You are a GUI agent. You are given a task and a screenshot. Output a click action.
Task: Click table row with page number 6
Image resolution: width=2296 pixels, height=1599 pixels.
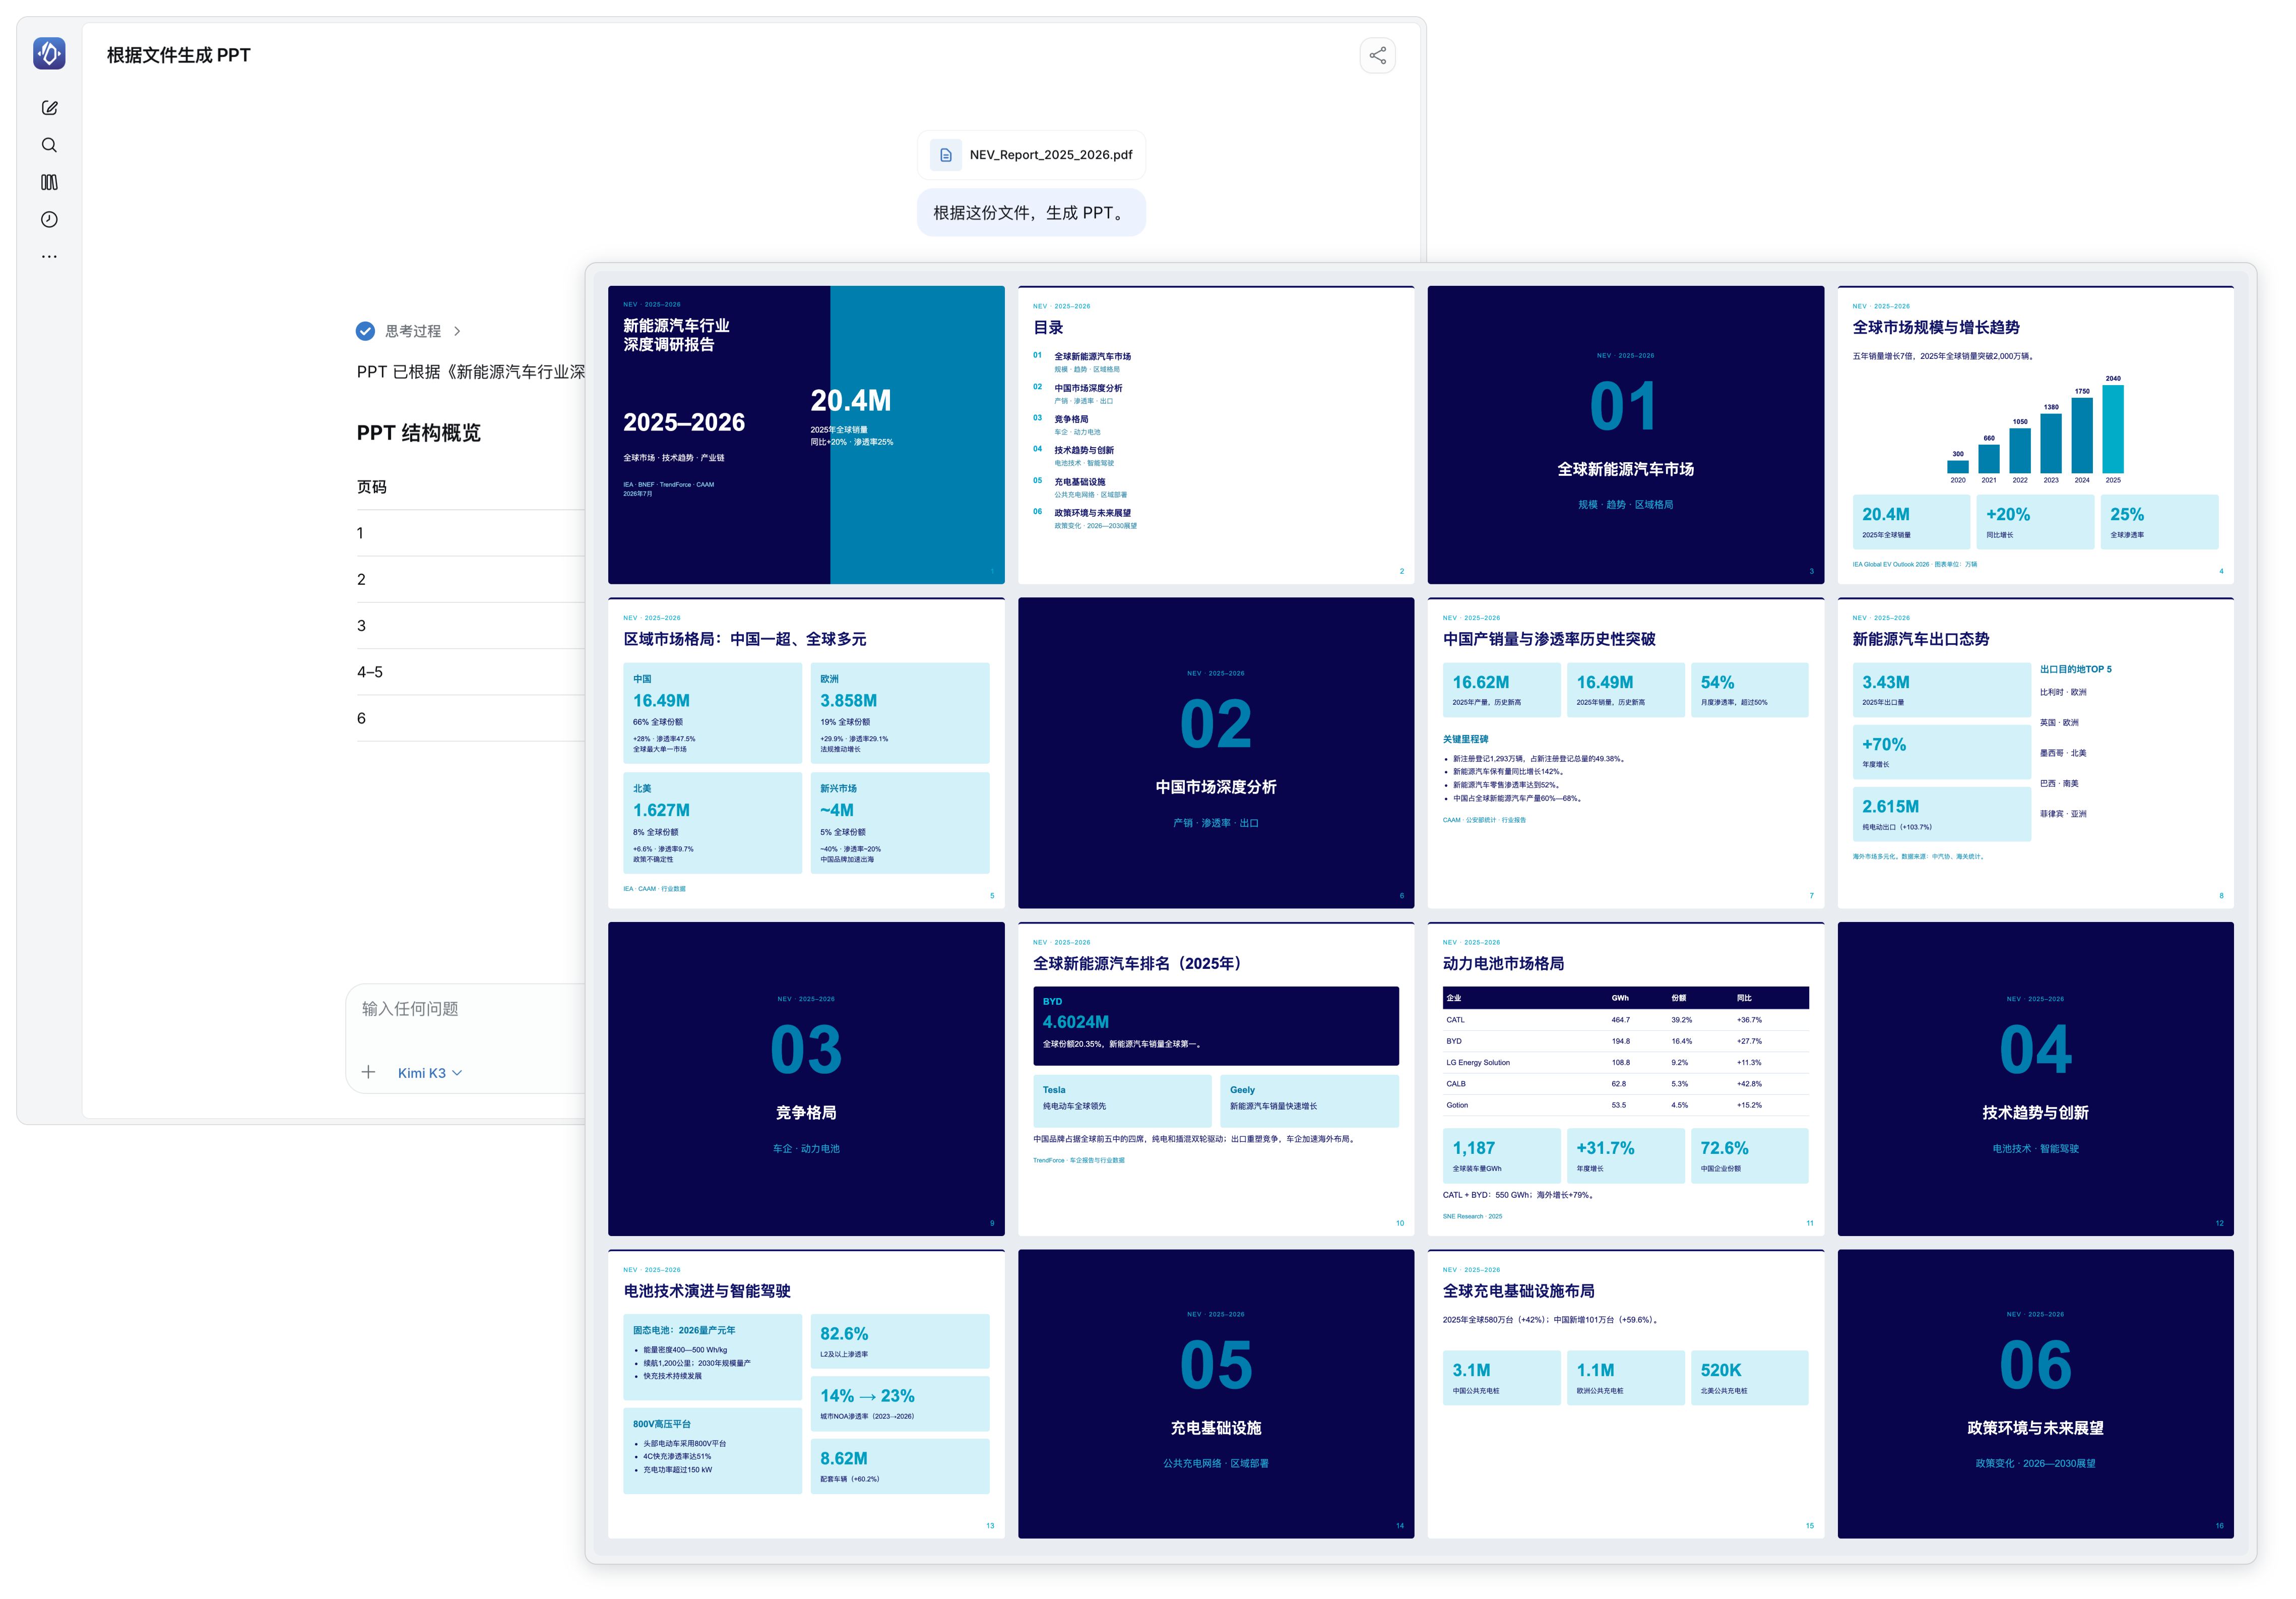coord(470,718)
